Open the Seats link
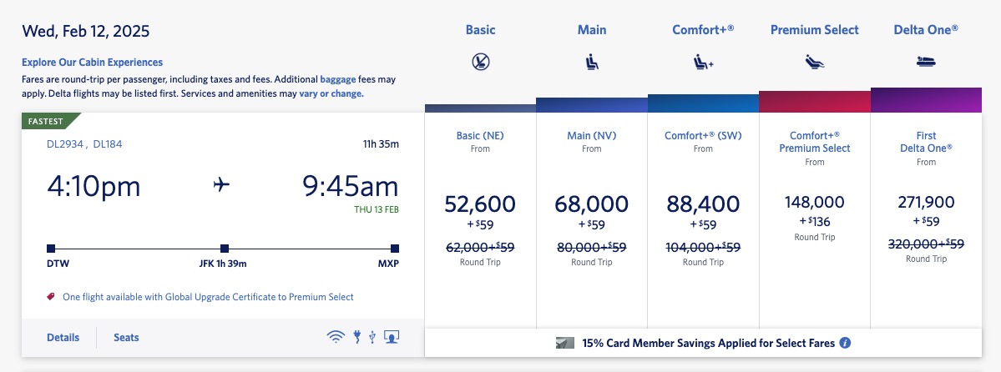1001x372 pixels. [126, 338]
